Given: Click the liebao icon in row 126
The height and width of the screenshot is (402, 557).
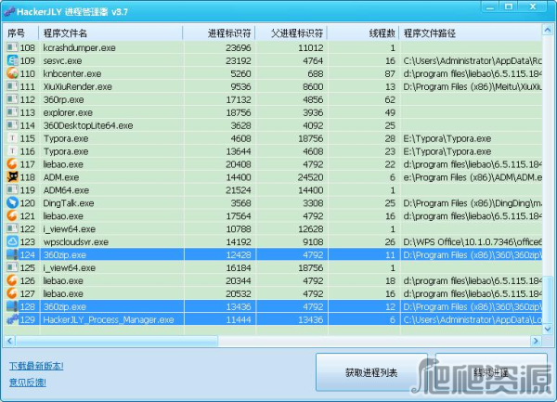Looking at the screenshot, I should pyautogui.click(x=12, y=280).
